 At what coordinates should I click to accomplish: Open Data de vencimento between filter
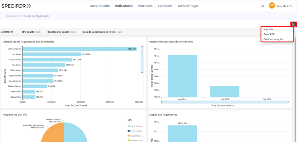click(x=102, y=32)
